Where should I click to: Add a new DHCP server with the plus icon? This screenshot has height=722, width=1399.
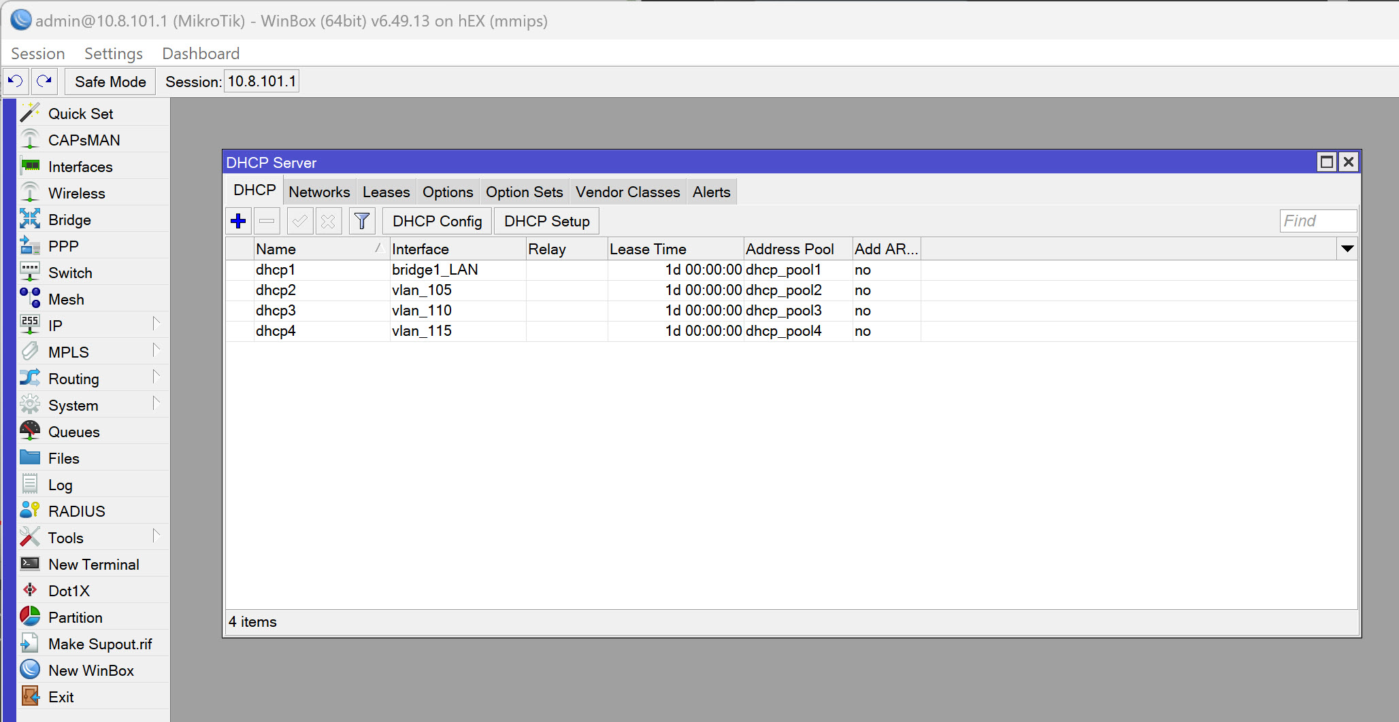238,220
